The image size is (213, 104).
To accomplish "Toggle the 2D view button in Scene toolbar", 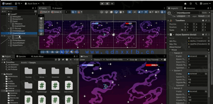I will (129, 12).
